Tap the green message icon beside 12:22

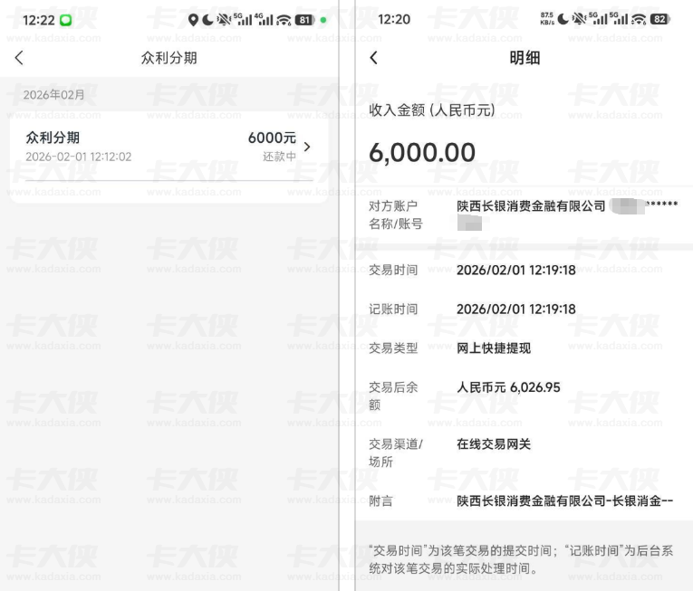[66, 20]
